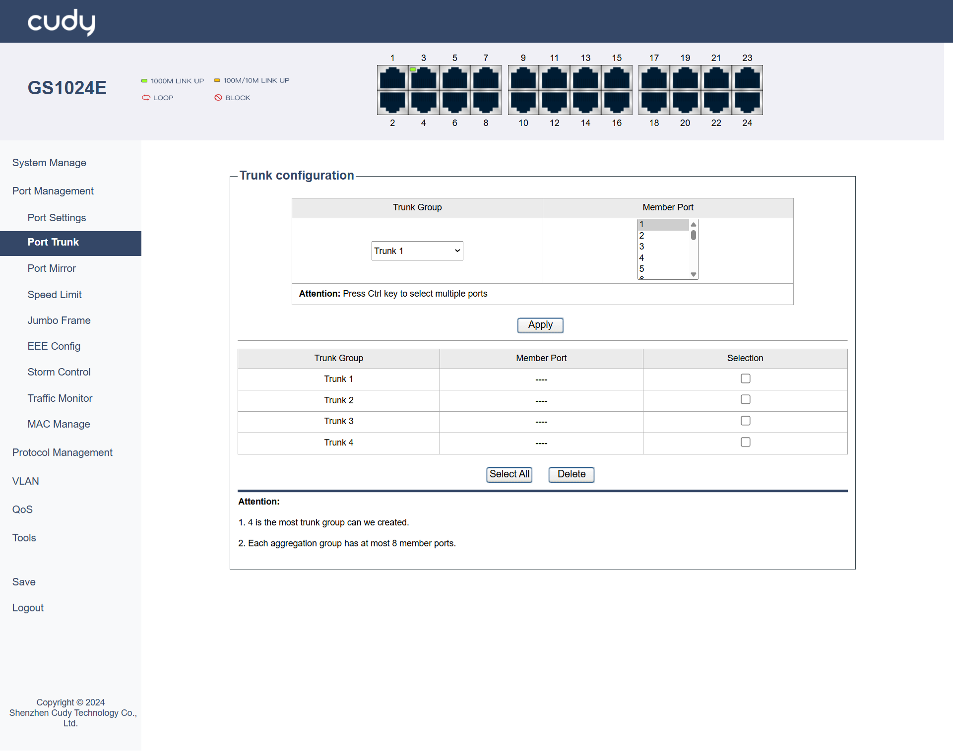Screen dimensions: 953x752
Task: Click the port 24 jack icon
Action: click(747, 102)
